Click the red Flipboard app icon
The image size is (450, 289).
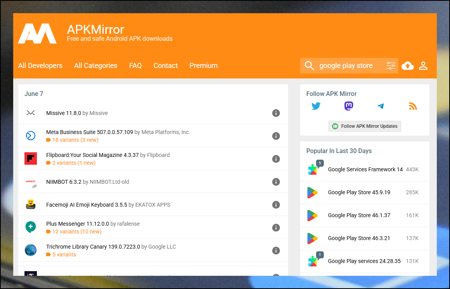click(31, 158)
